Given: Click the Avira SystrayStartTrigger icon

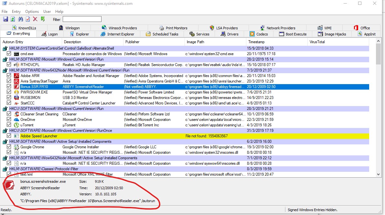Looking at the screenshot, I should pyautogui.click(x=16, y=81).
